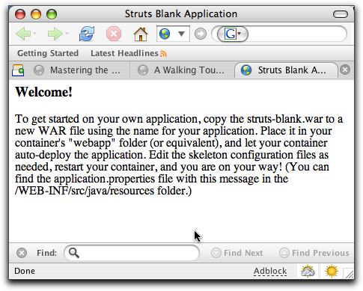Image resolution: width=363 pixels, height=291 pixels.
Task: Expand the location bar dropdown arrow
Action: [181, 34]
